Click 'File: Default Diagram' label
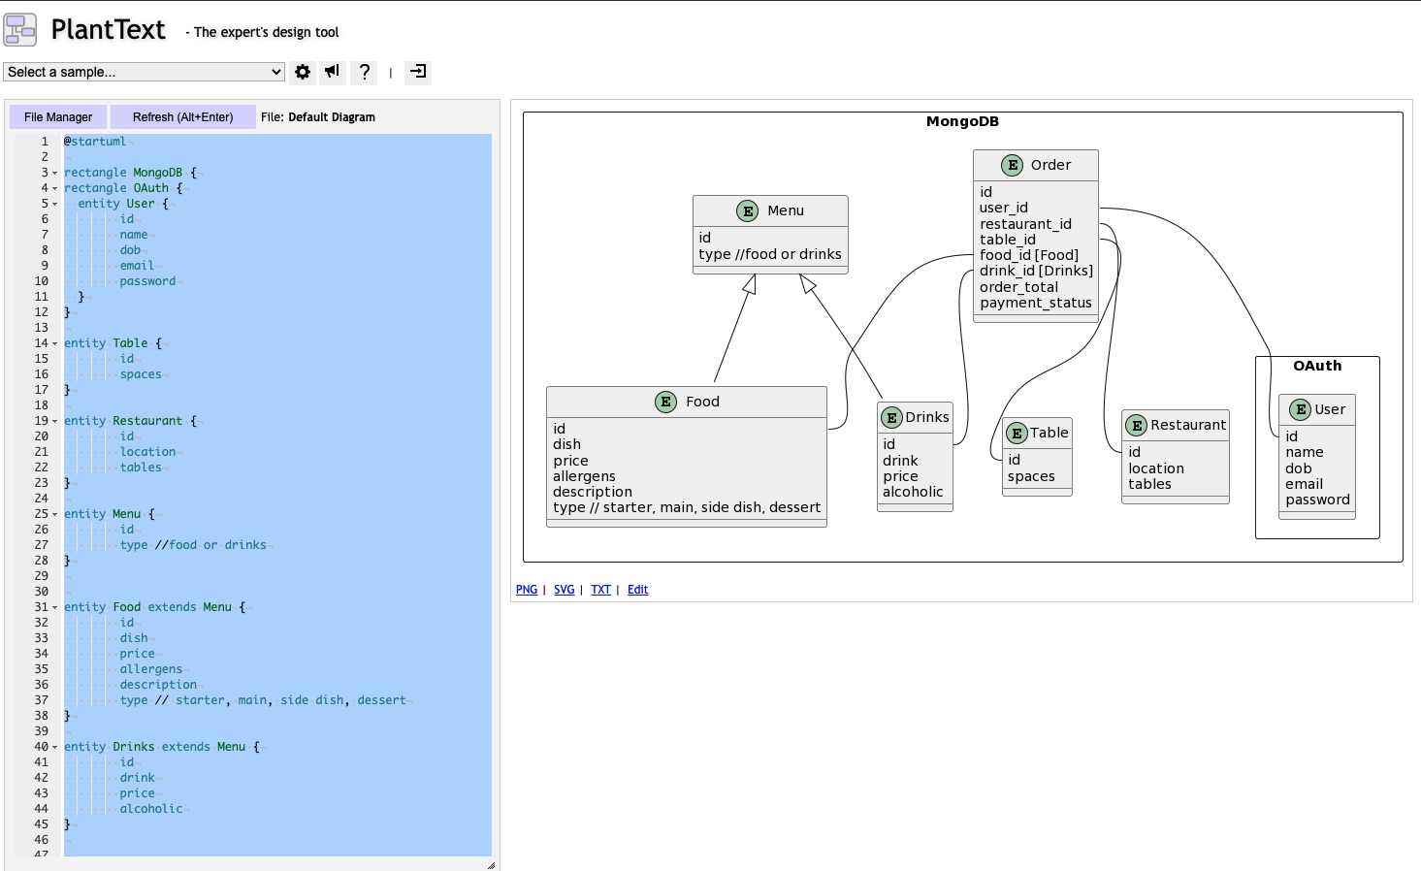1421x871 pixels. 318,117
